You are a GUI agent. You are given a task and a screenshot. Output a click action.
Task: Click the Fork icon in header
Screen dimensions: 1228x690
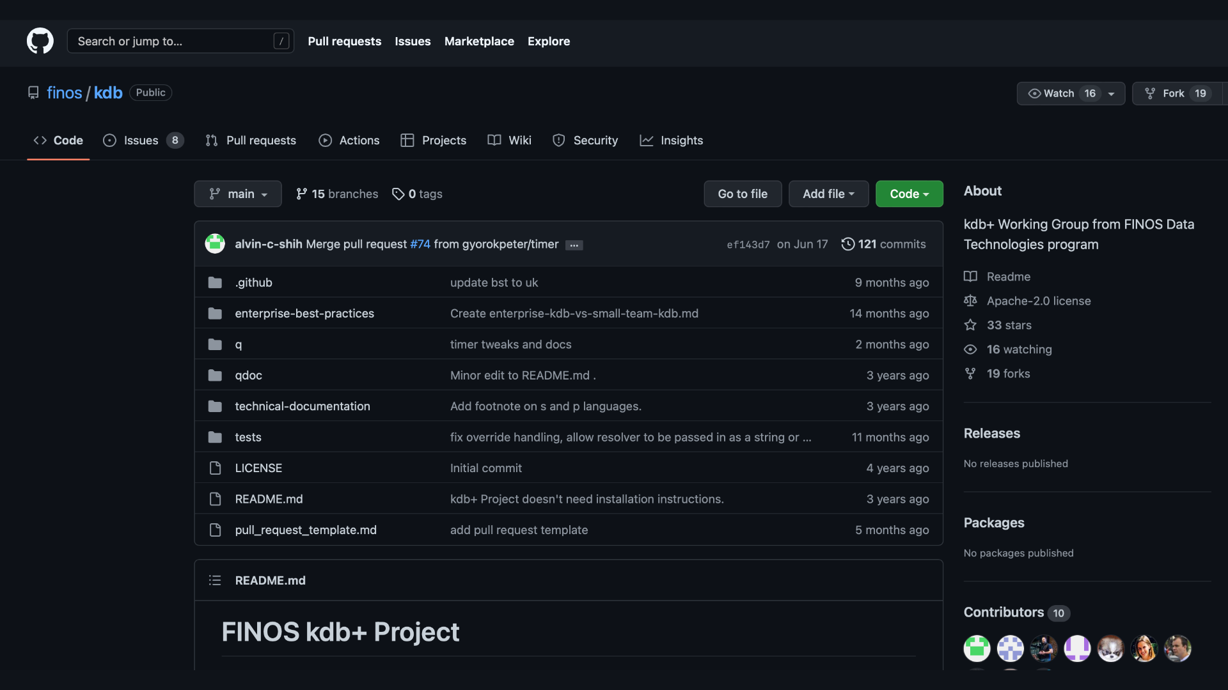tap(1150, 93)
